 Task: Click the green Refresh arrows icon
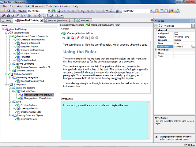pyautogui.click(x=178, y=11)
